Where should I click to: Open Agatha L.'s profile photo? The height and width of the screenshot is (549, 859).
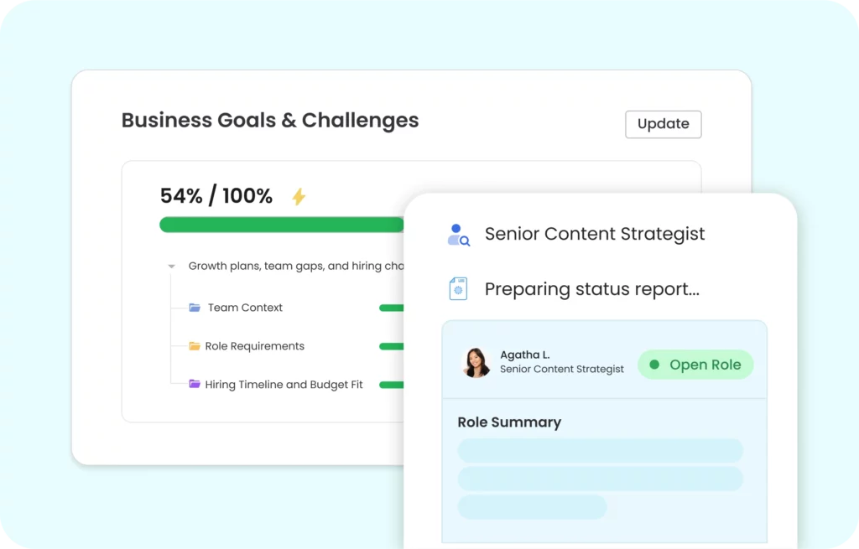pyautogui.click(x=476, y=363)
